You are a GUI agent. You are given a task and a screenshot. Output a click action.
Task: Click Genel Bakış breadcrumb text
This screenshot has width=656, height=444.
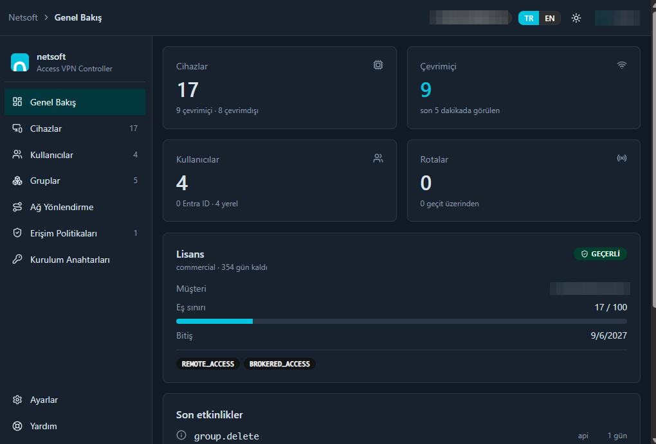point(78,17)
